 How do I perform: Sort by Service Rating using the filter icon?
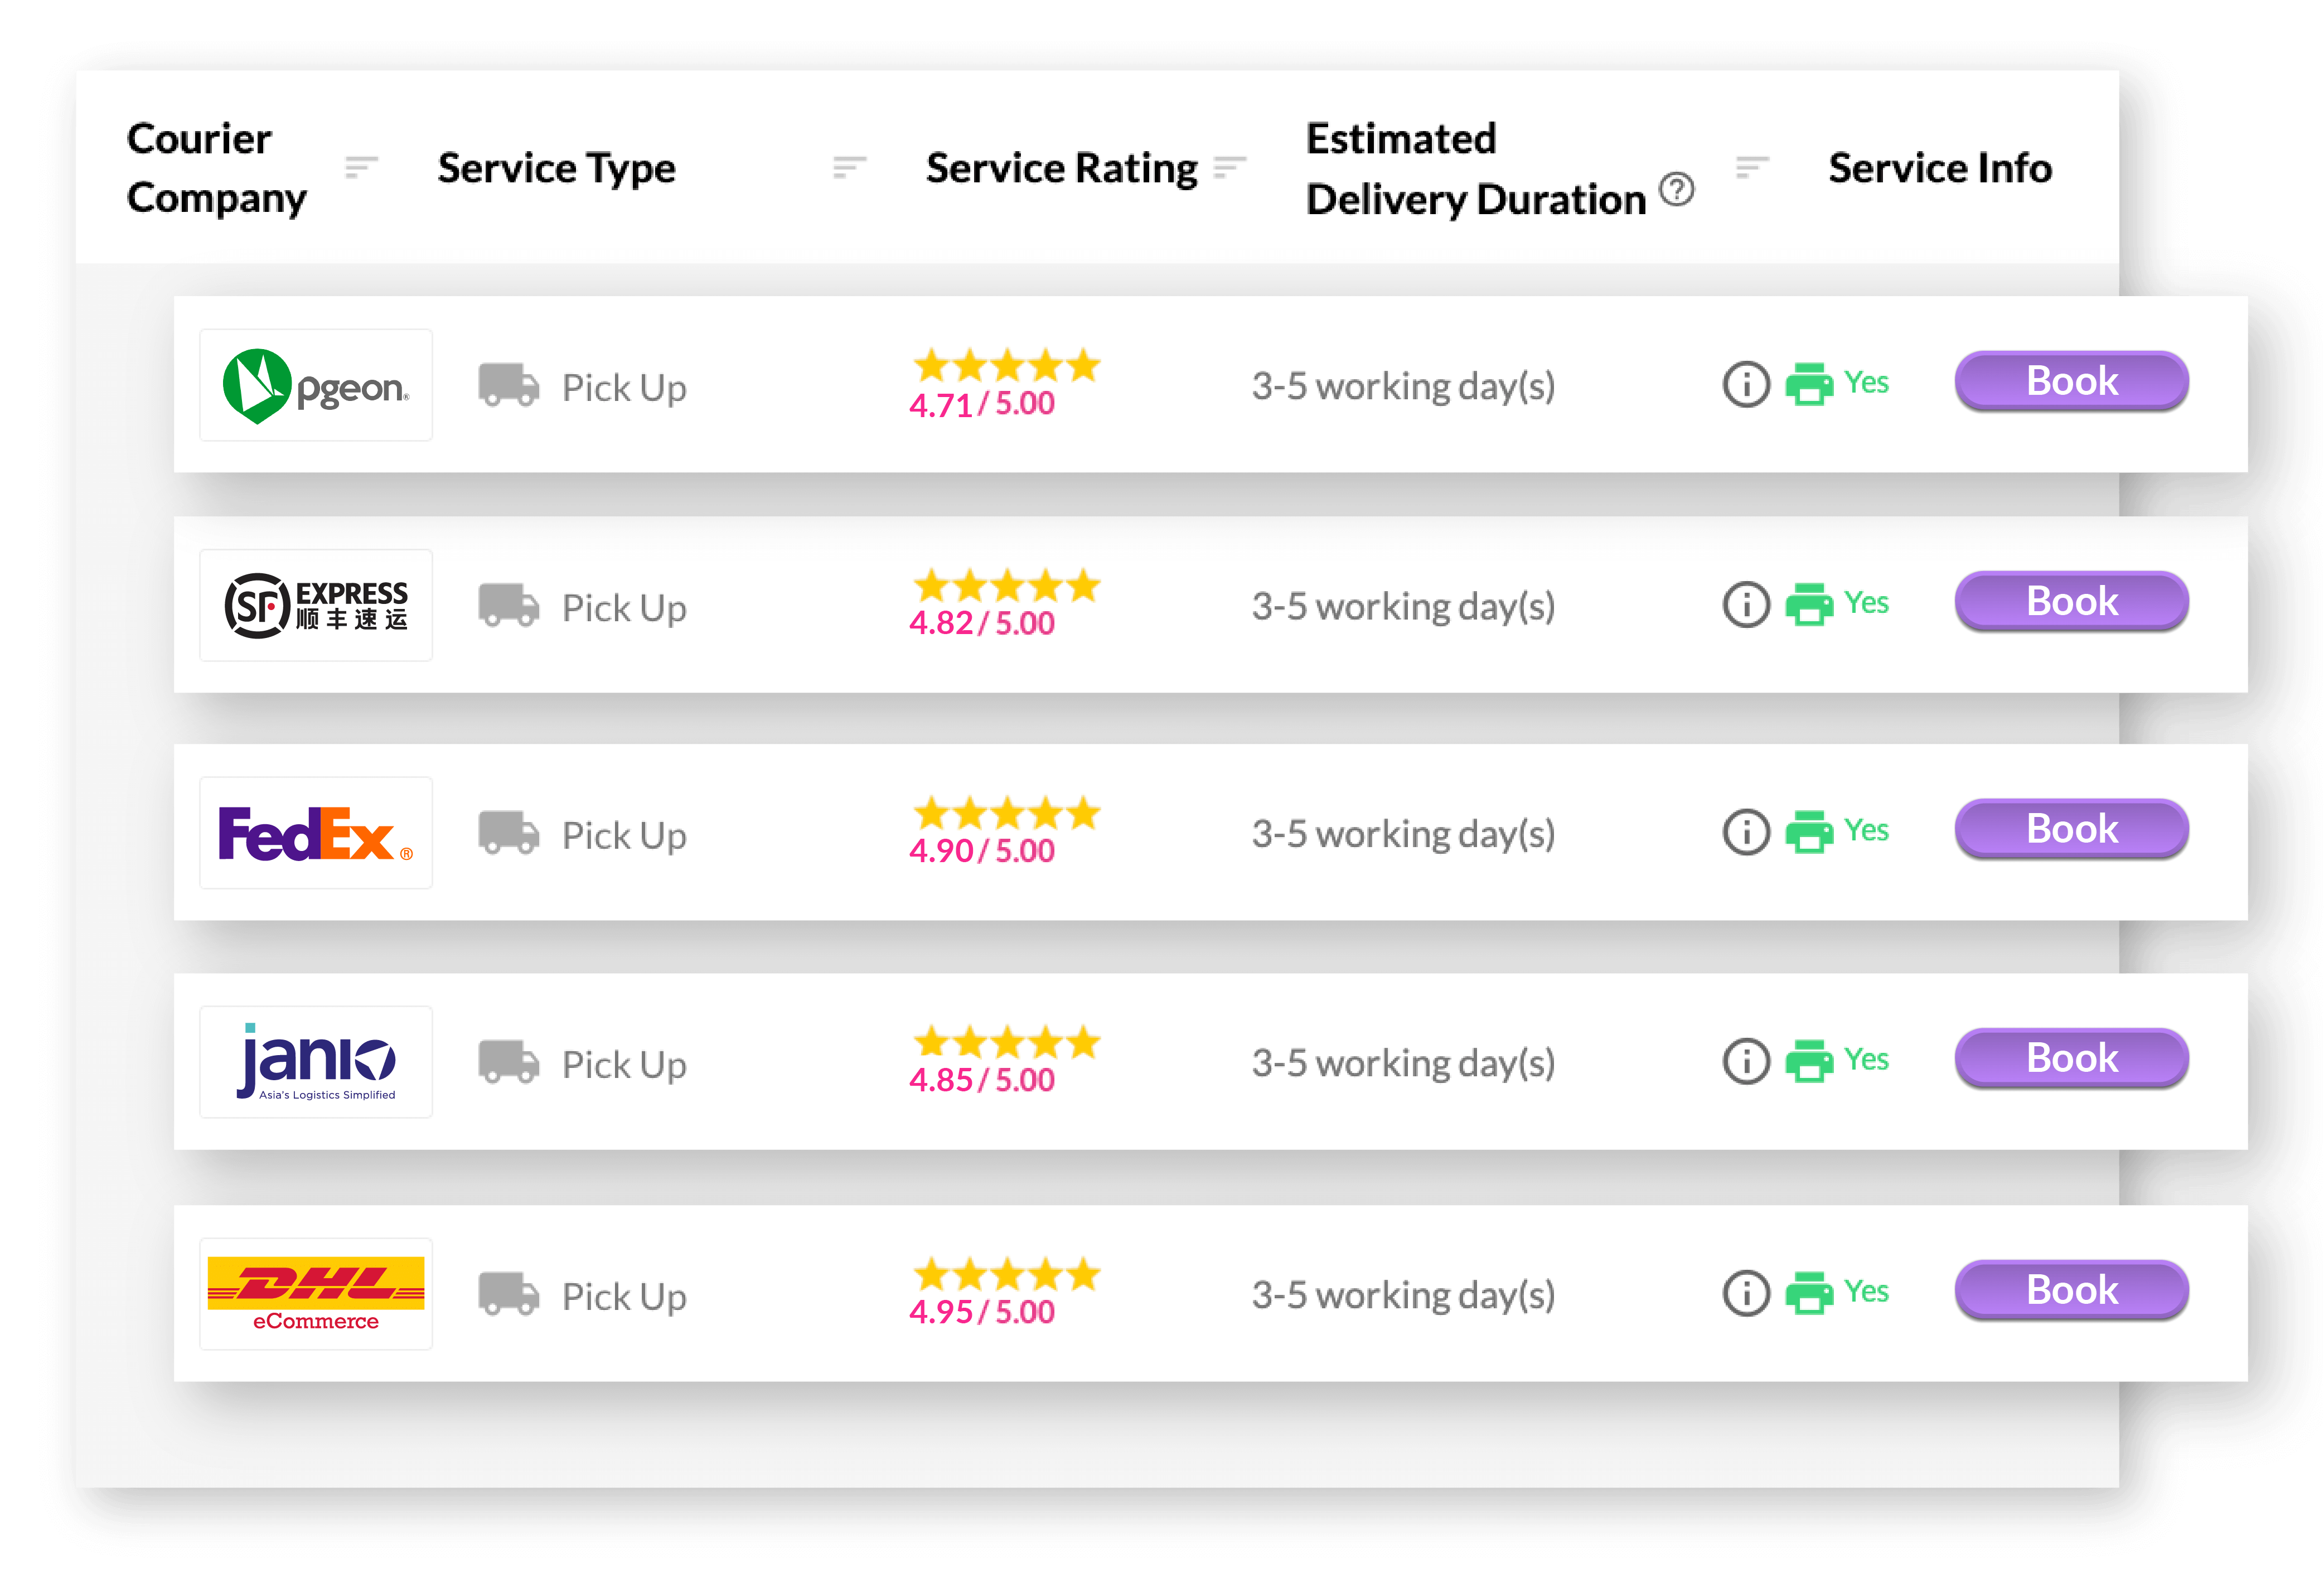[1230, 167]
